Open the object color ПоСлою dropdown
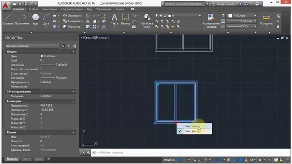This screenshot has height=164, width=292. pyautogui.click(x=241, y=15)
